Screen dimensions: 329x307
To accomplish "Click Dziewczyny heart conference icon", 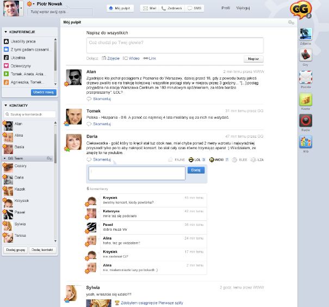I will [x=7, y=66].
